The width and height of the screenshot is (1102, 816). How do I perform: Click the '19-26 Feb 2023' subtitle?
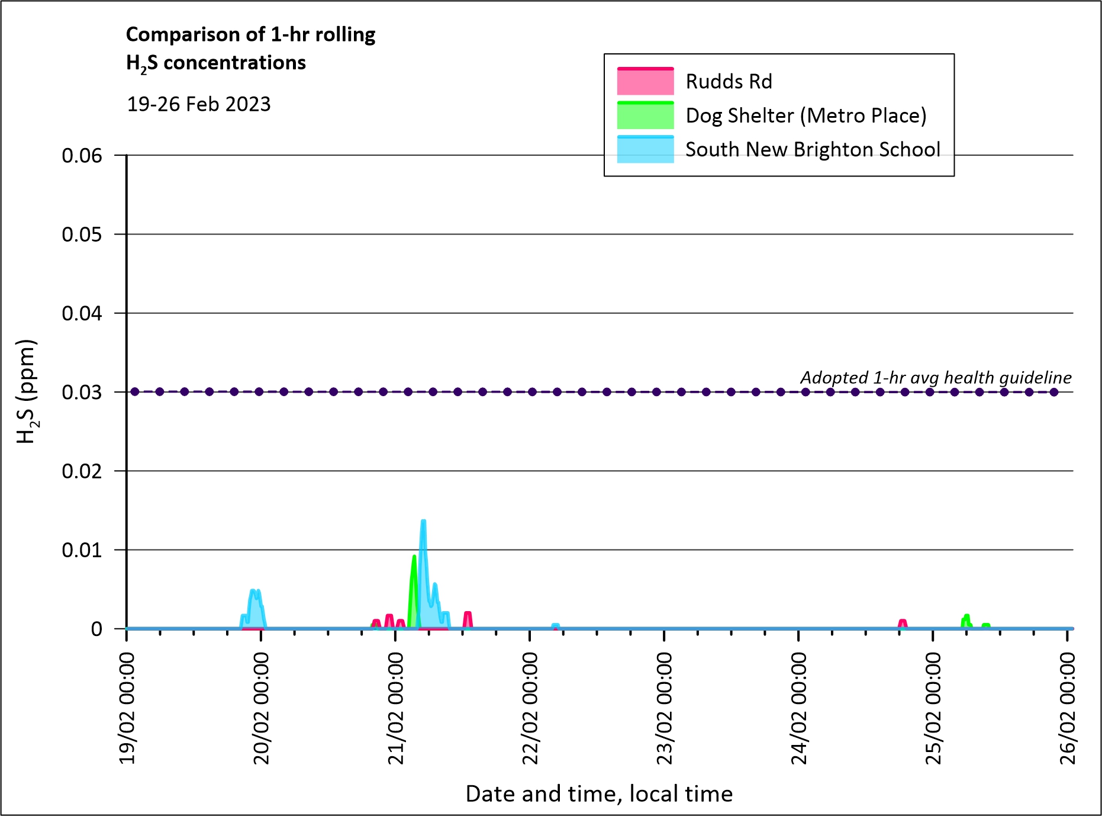[199, 104]
